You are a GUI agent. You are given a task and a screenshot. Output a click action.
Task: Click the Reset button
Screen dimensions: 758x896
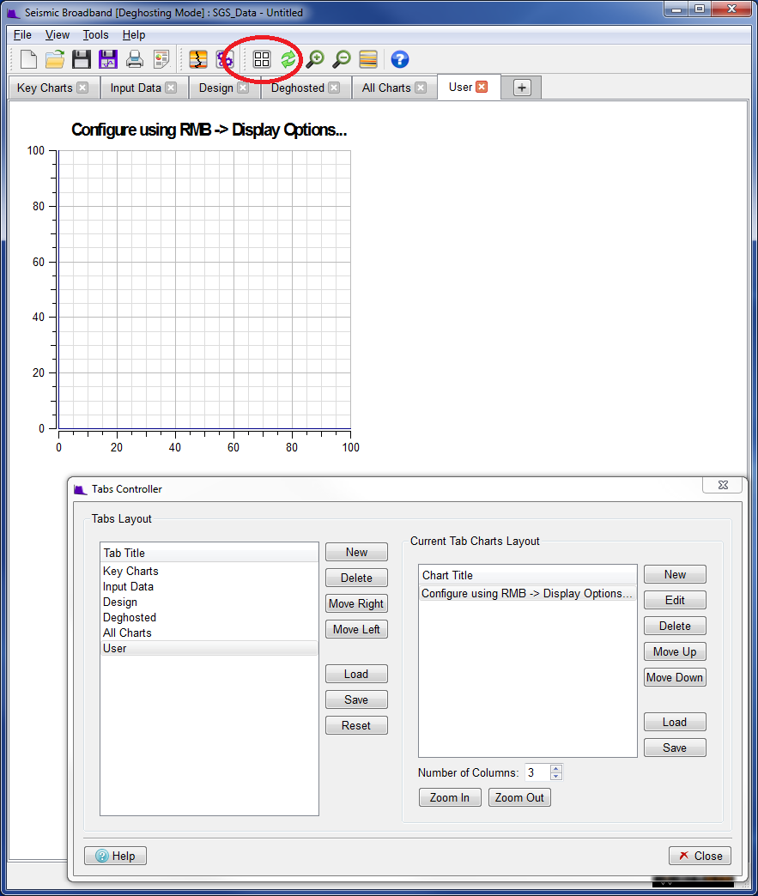[x=357, y=725]
